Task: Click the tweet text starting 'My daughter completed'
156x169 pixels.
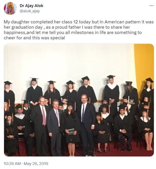Action: pos(79,30)
